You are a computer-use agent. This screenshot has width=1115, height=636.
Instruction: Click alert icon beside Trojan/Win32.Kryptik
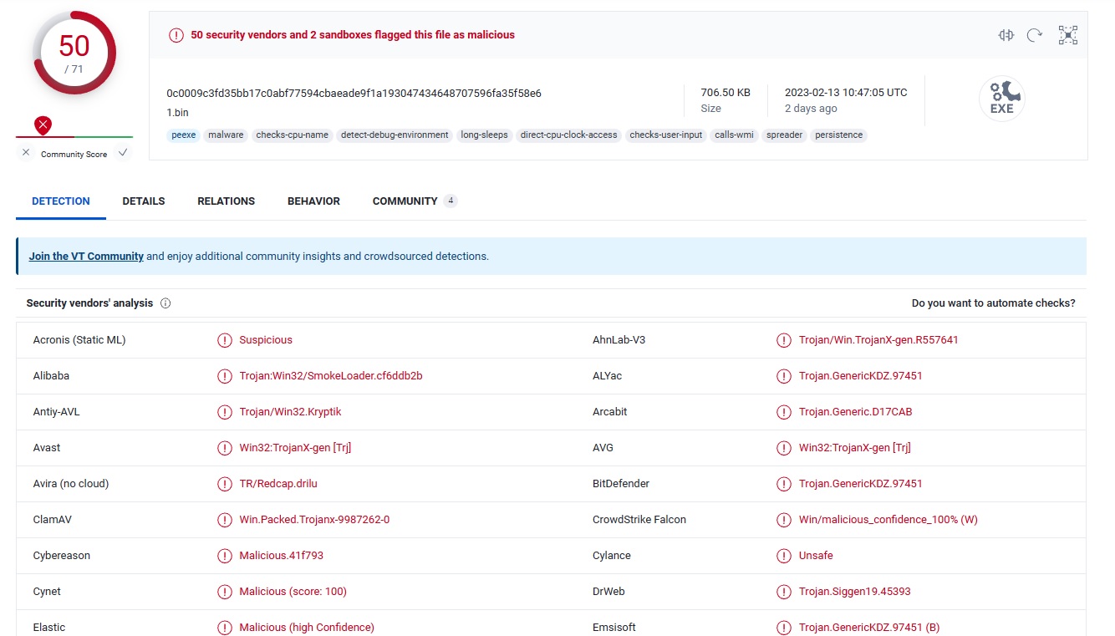(x=225, y=412)
